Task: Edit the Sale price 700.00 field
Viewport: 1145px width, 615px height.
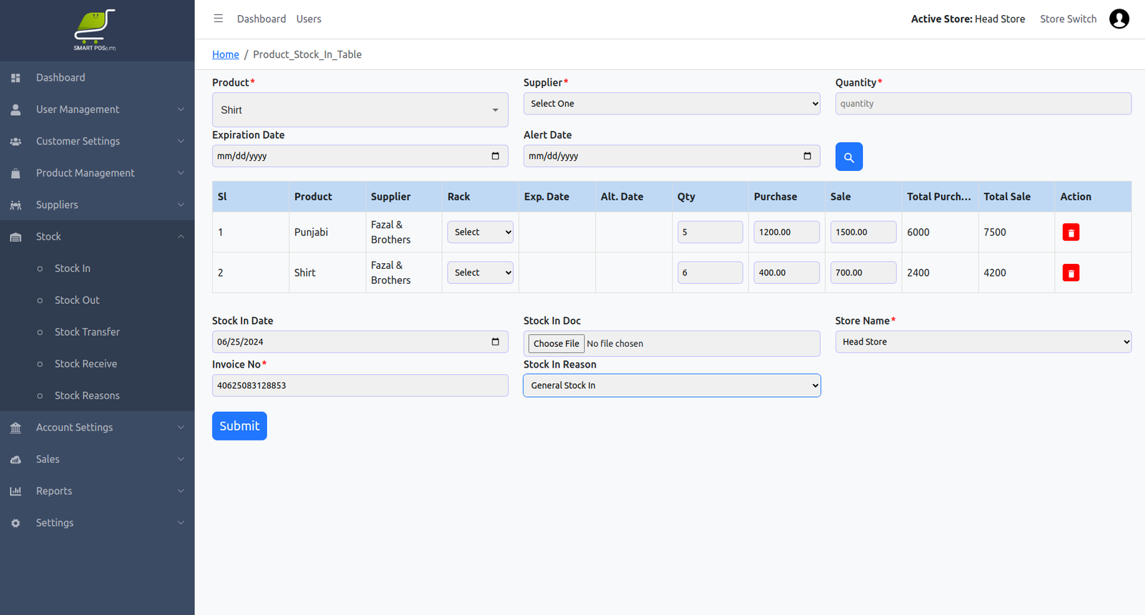Action: pos(863,272)
